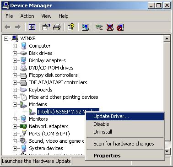Click the Floppy disk controllers icon
This screenshot has height=167, width=173.
[23, 75]
